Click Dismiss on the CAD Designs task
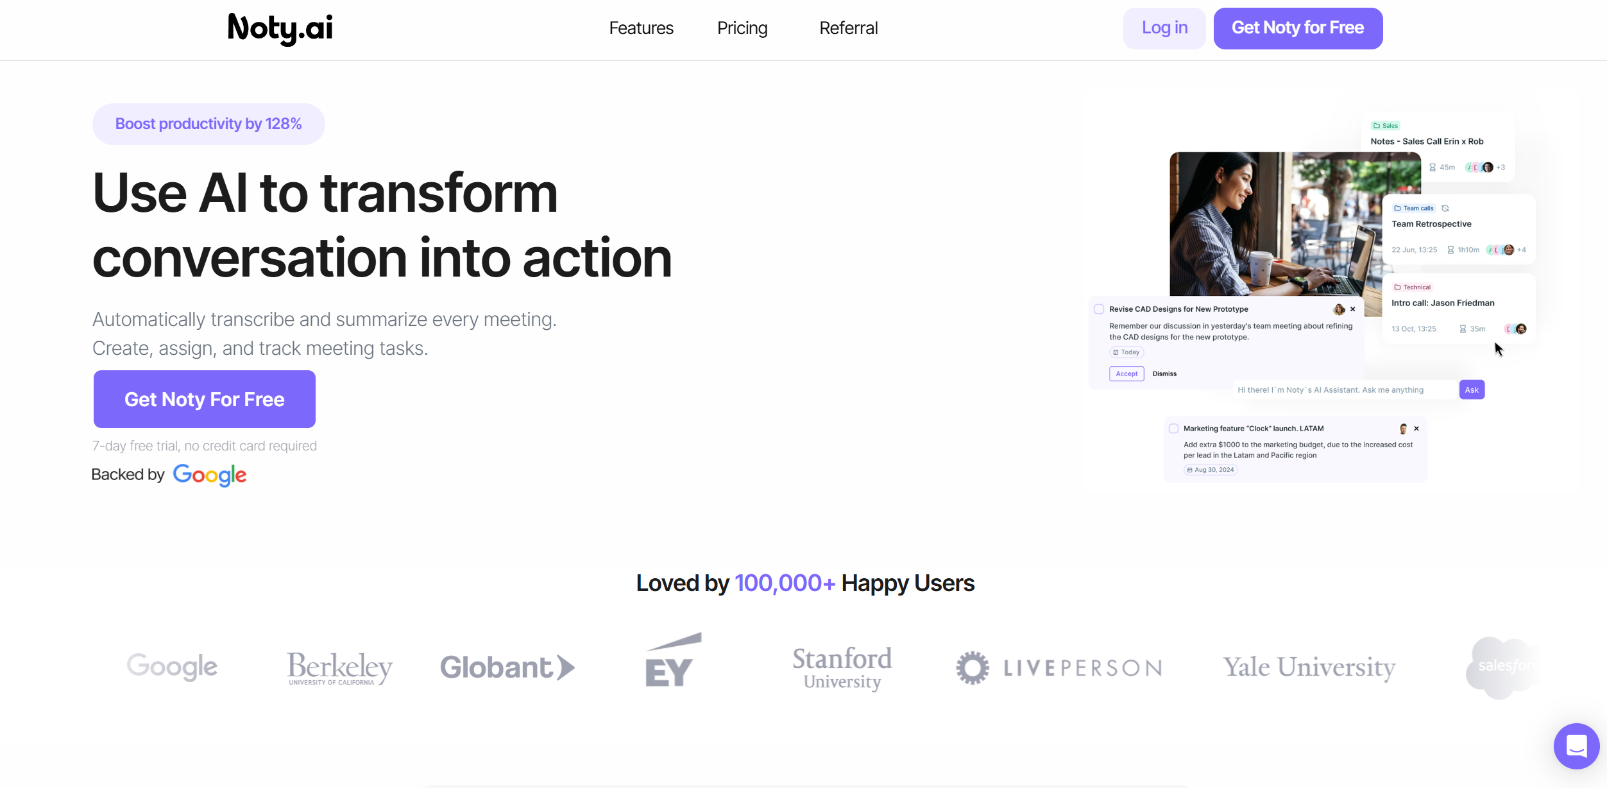 click(x=1164, y=373)
